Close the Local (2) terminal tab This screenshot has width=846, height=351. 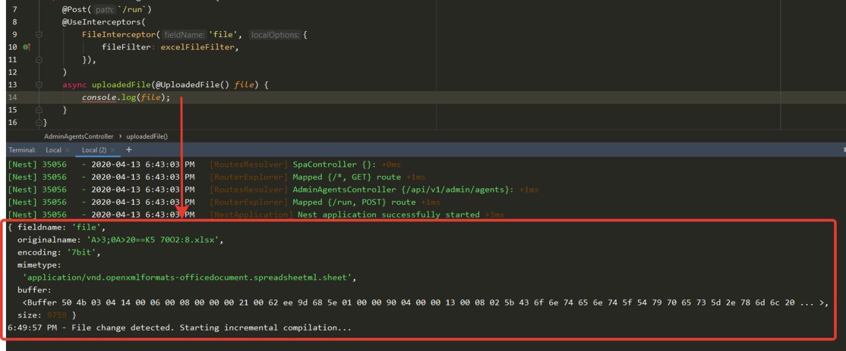pos(113,151)
